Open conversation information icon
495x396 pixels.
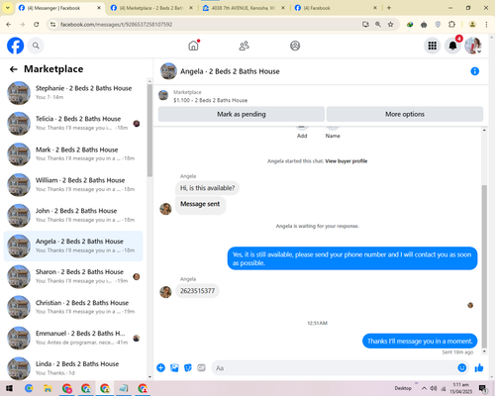(474, 71)
